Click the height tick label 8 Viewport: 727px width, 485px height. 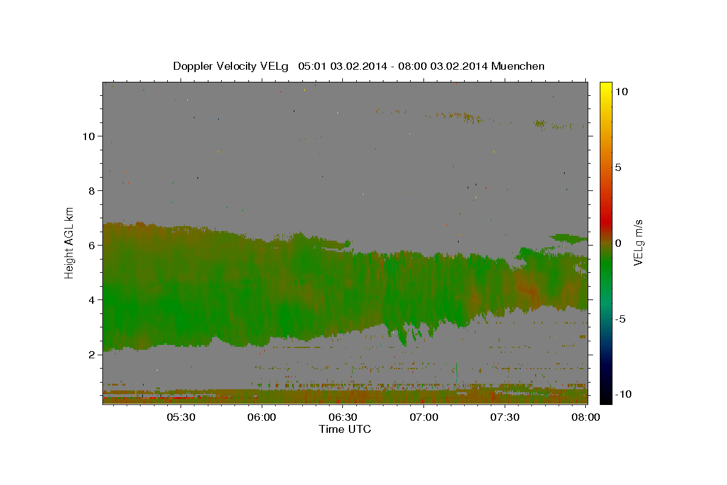click(91, 190)
